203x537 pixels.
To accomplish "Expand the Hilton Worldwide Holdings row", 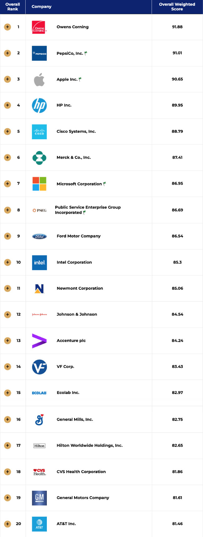I will [x=7, y=445].
